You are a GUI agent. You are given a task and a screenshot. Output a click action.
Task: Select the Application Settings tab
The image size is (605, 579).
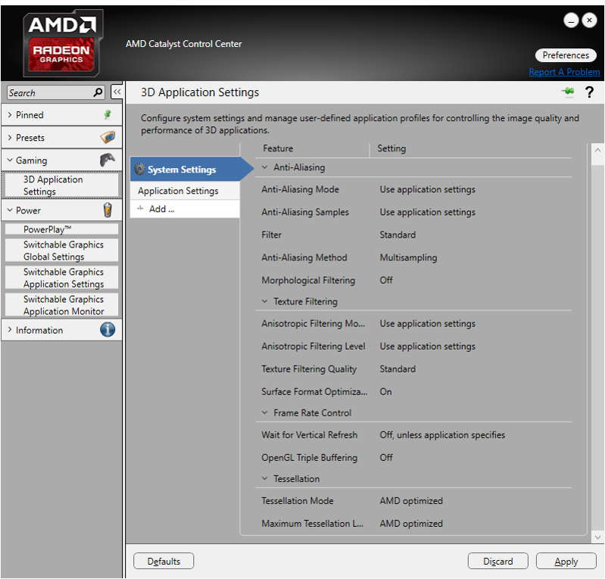pos(185,191)
